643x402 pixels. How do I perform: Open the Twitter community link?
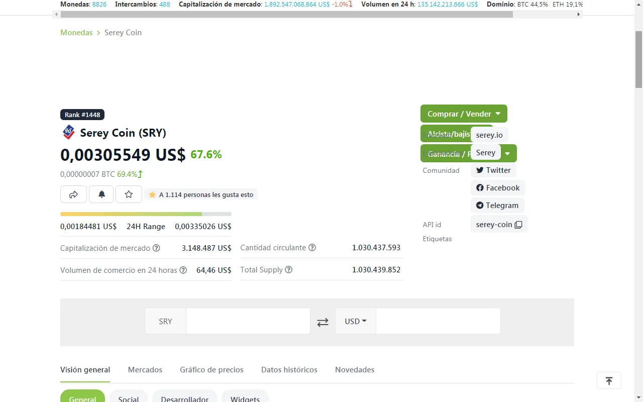click(493, 170)
